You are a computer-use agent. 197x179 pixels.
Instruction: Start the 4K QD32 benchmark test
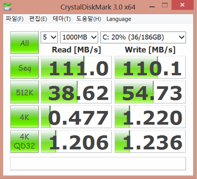point(24,141)
